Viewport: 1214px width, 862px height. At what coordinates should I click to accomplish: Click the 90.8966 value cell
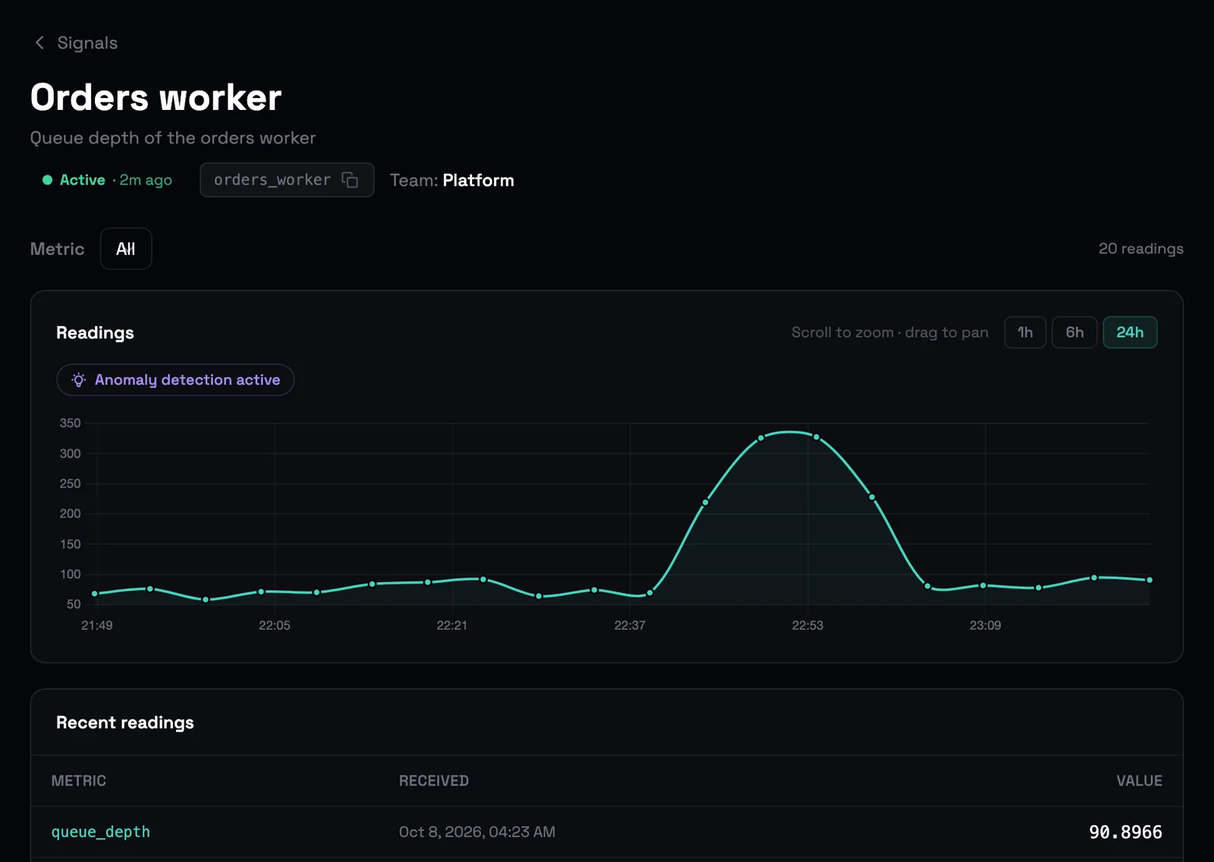(x=1125, y=832)
